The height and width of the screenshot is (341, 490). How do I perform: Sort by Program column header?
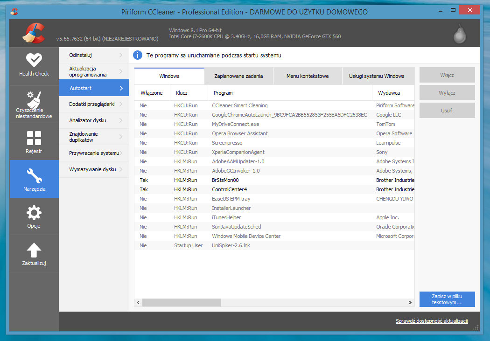point(290,93)
